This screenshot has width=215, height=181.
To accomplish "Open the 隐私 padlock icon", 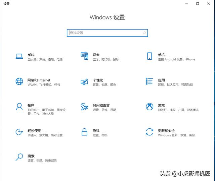I will click(x=84, y=132).
